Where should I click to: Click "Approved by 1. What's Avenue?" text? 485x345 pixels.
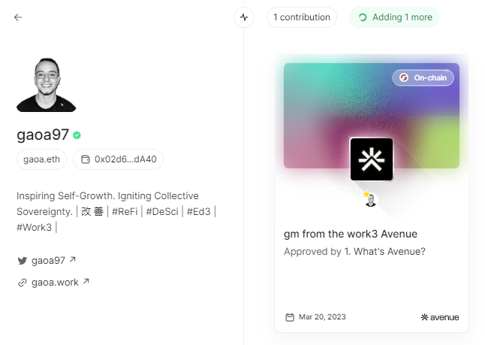(x=354, y=252)
